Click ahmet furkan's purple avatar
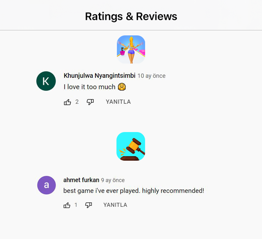Screen dimensions: 262x239 click(47, 185)
